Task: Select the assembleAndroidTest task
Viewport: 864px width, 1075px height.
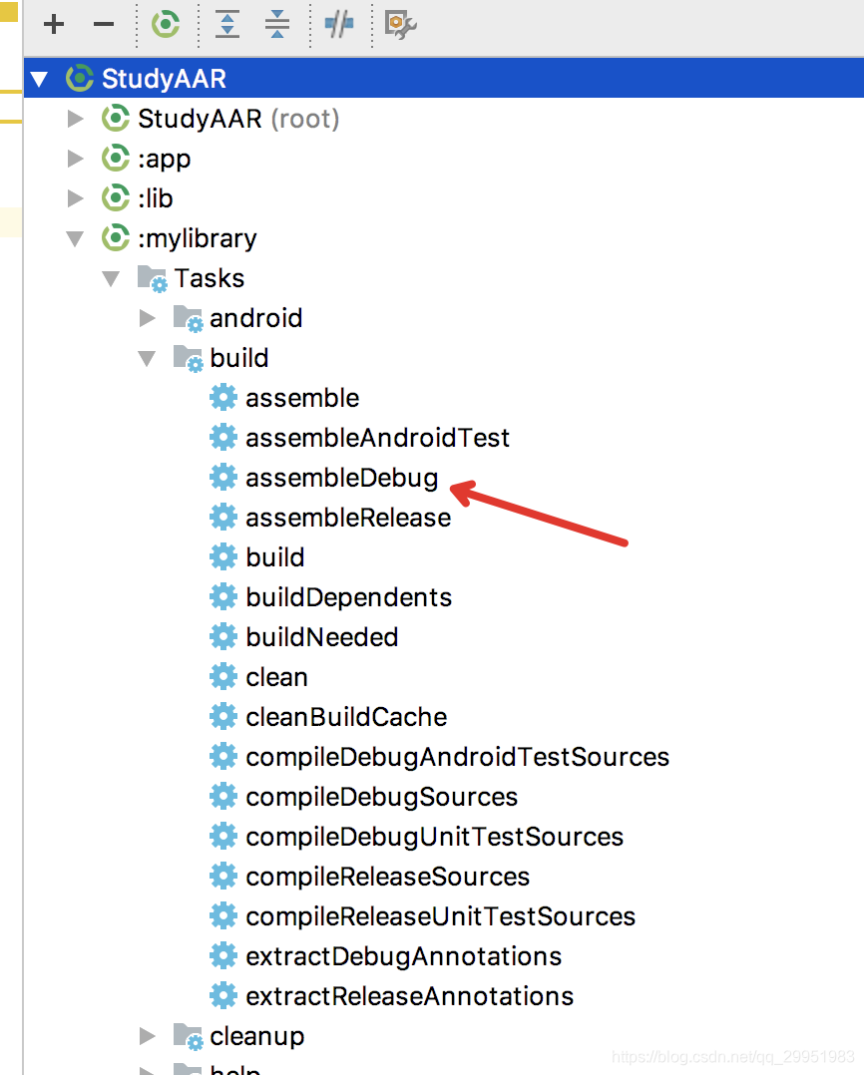Action: point(378,438)
